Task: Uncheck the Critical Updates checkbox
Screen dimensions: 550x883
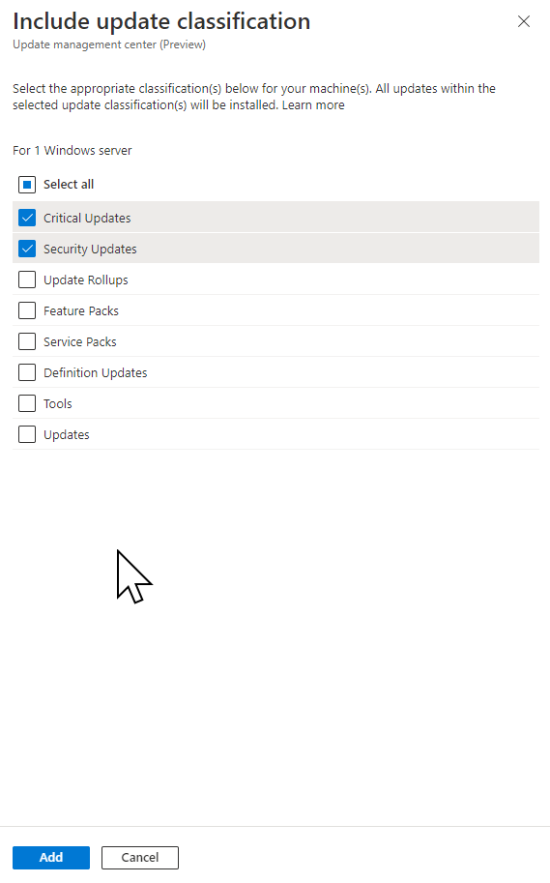Action: pyautogui.click(x=27, y=218)
